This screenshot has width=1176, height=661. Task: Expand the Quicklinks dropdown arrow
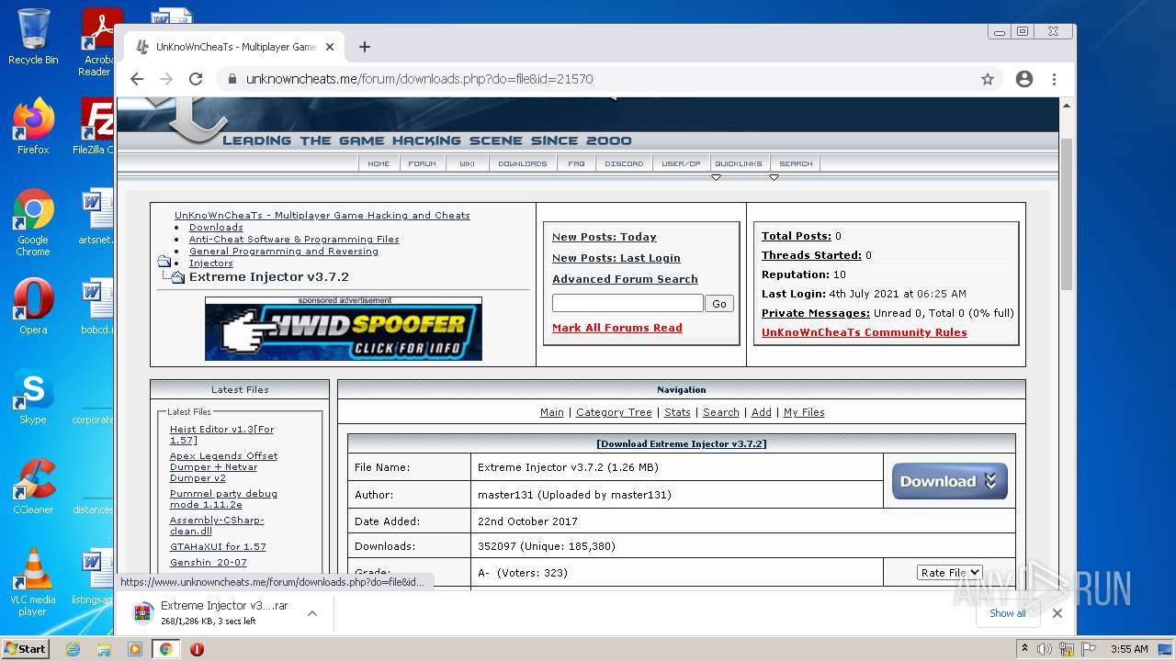point(716,177)
